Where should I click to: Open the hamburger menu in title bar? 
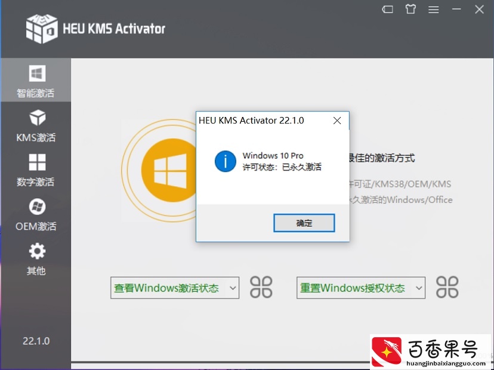click(x=434, y=10)
